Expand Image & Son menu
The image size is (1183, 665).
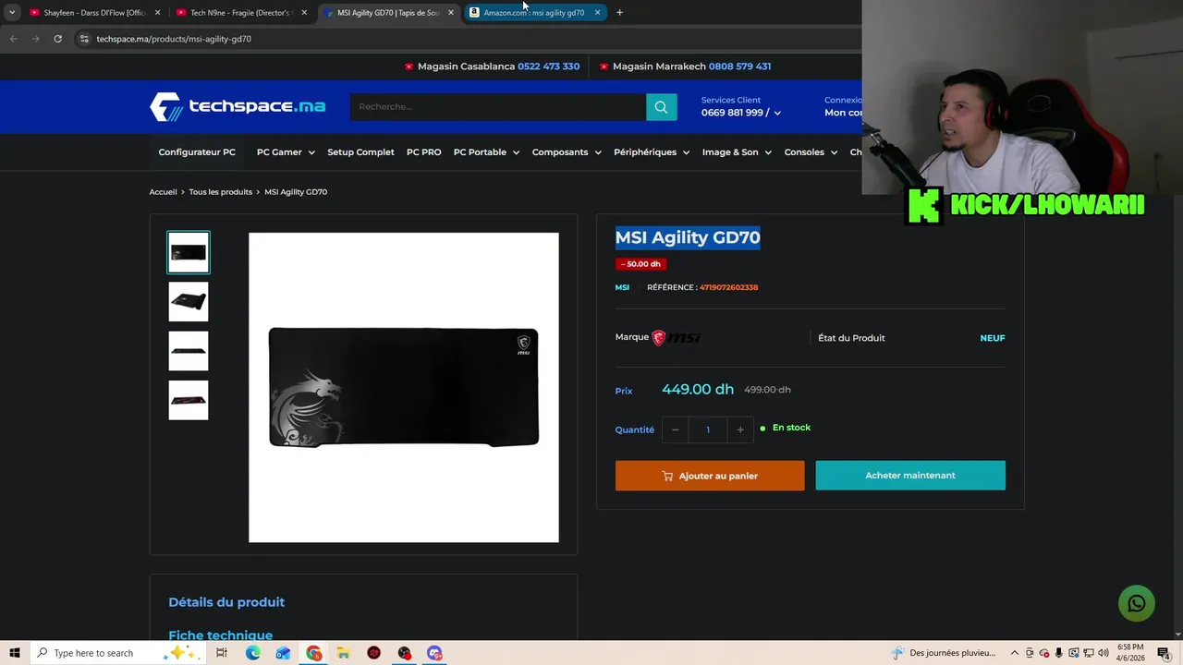click(x=737, y=152)
